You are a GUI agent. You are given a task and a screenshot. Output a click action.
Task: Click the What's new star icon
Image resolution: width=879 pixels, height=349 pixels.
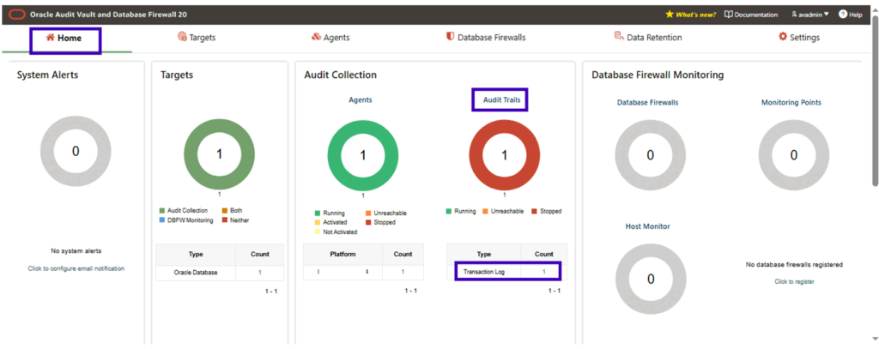point(669,15)
